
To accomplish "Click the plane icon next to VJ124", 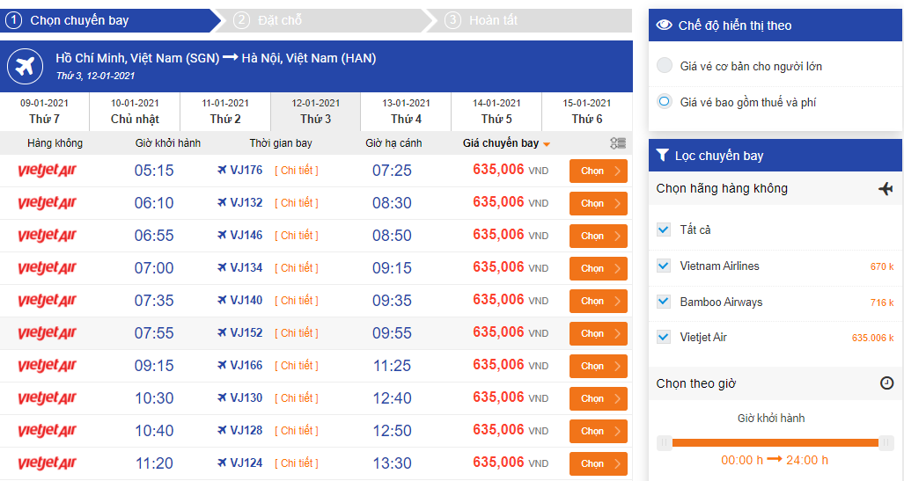I will point(222,463).
